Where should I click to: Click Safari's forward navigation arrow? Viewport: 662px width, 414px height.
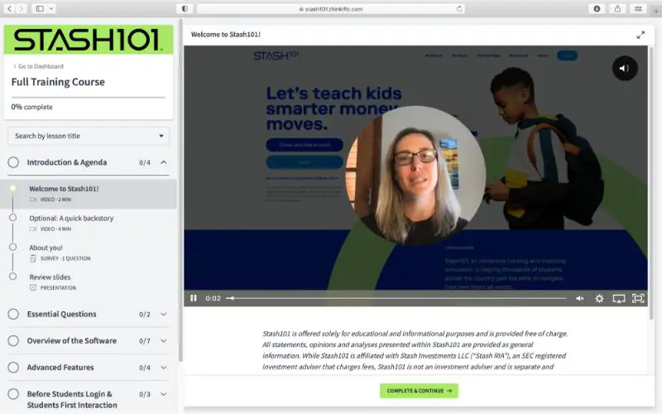click(22, 8)
